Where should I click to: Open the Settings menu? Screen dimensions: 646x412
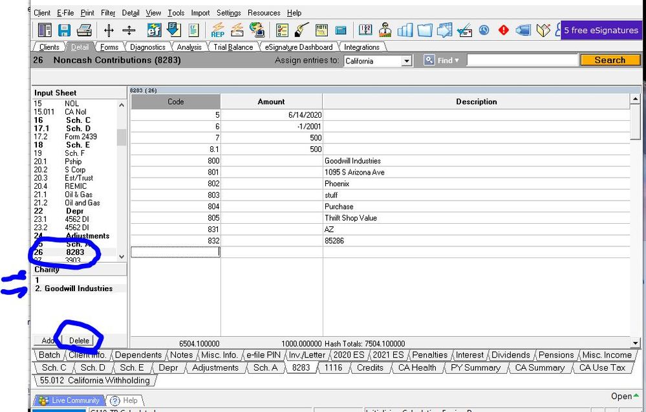click(228, 13)
